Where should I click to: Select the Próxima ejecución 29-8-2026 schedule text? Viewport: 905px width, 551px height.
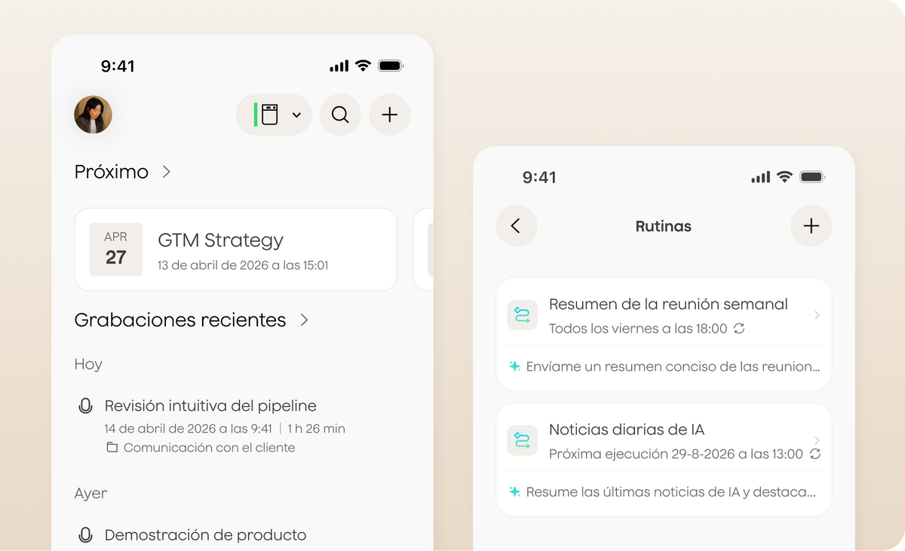pyautogui.click(x=676, y=454)
